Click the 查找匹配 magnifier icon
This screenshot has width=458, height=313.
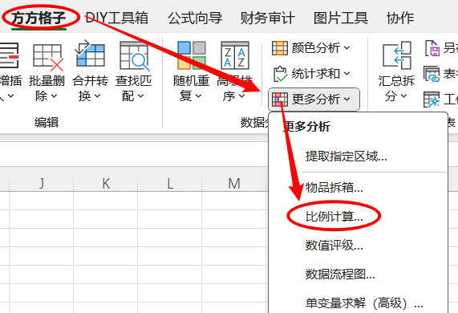(x=135, y=56)
